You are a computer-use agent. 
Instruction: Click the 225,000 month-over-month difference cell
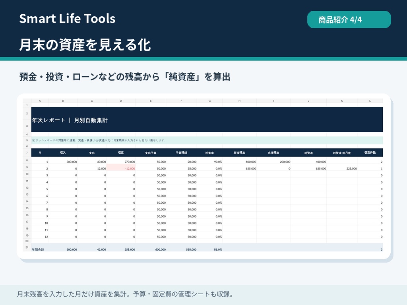342,168
